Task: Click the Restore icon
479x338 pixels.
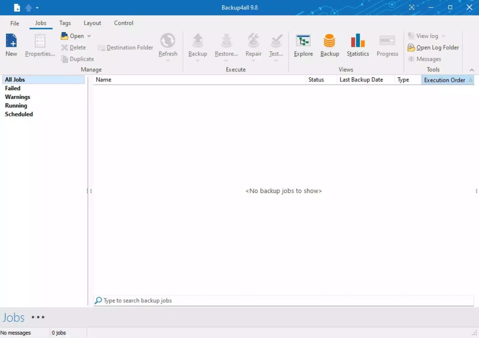Action: point(226,44)
